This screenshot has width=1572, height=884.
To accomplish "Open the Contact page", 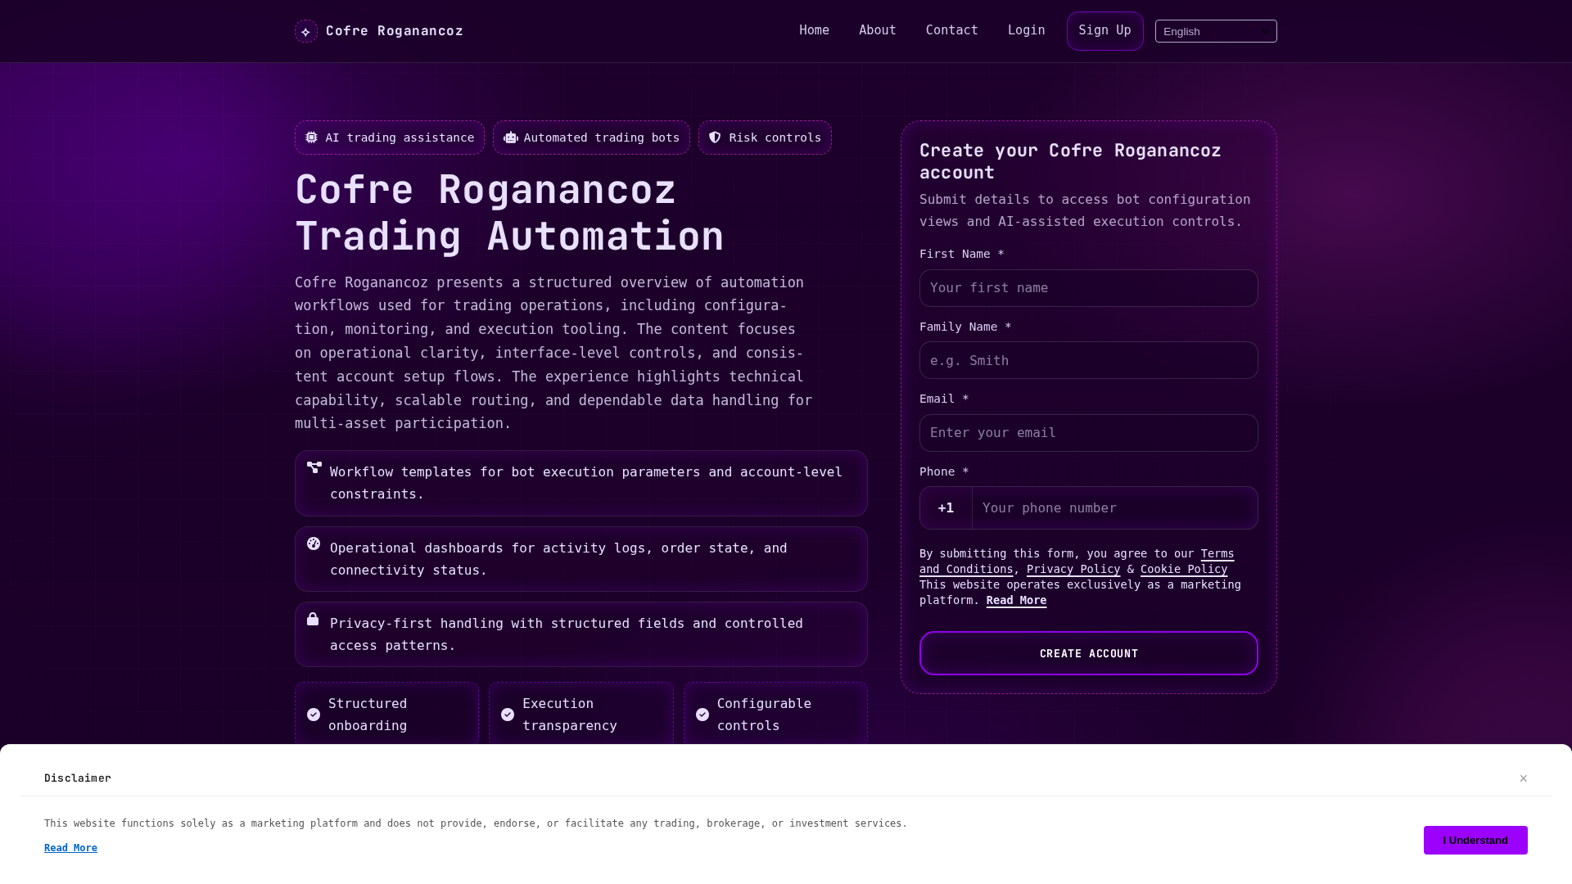I will (x=952, y=30).
